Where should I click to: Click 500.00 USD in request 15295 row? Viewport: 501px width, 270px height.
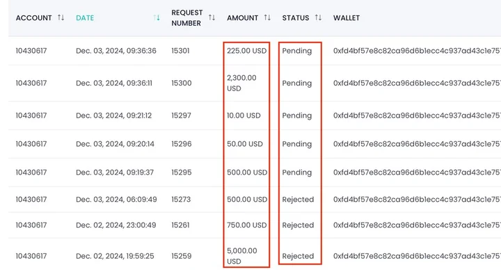point(246,172)
